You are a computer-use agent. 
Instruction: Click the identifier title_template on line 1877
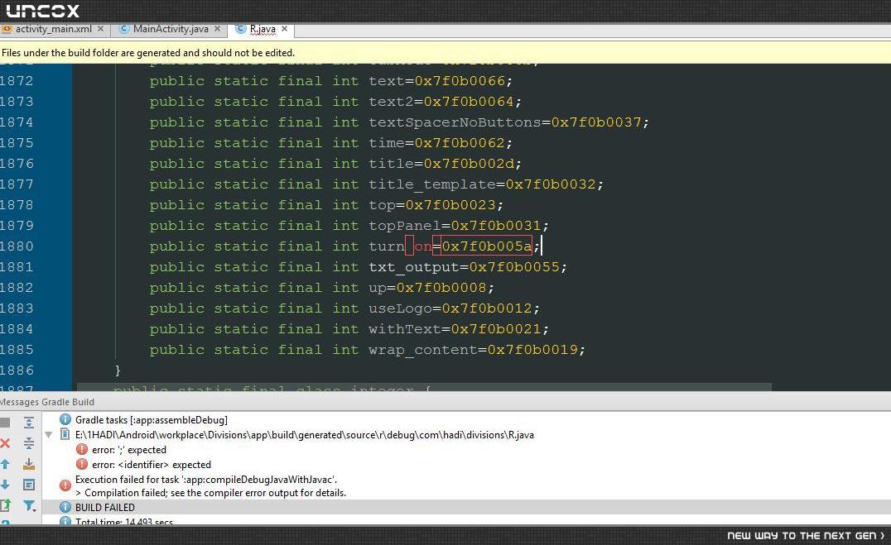pyautogui.click(x=432, y=184)
